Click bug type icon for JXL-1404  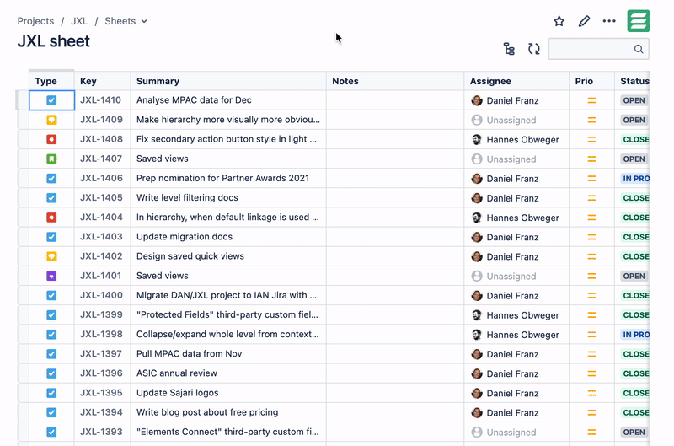pyautogui.click(x=51, y=218)
